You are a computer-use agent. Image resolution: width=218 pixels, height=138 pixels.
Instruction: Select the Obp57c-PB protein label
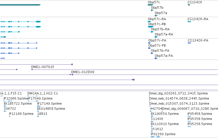click(157, 46)
